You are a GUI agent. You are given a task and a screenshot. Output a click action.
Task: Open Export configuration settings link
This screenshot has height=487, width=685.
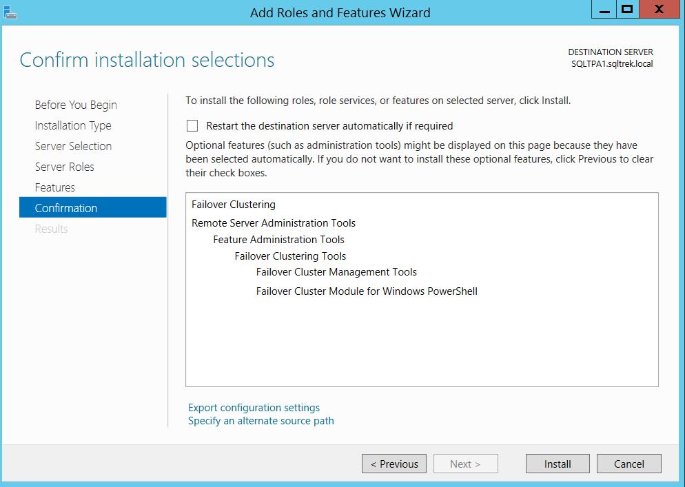click(x=254, y=408)
